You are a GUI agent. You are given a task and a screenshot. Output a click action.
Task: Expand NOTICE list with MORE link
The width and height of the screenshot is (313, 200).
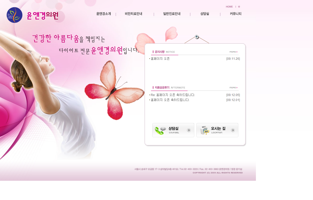pyautogui.click(x=233, y=52)
